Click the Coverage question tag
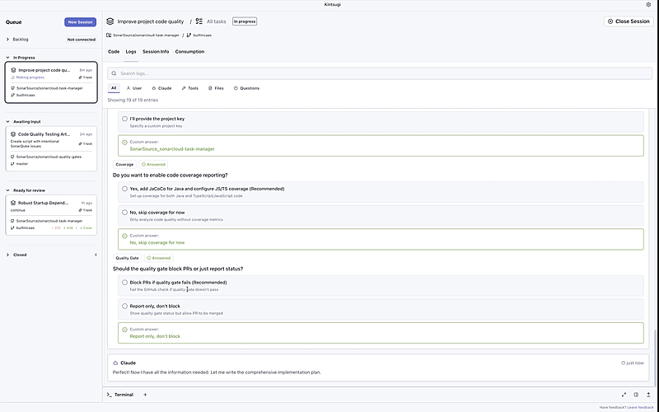Image resolution: width=659 pixels, height=412 pixels. click(124, 164)
